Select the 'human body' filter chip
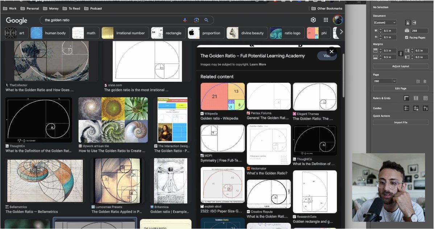This screenshot has width=435, height=229. (x=50, y=33)
